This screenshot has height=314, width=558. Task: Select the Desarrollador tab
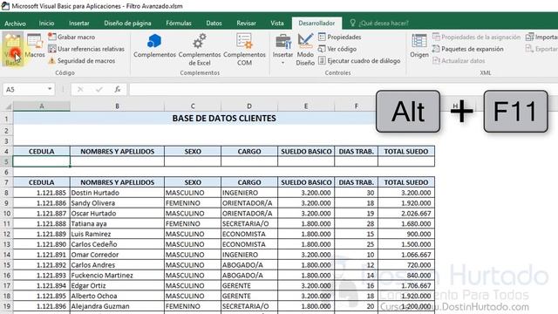[x=316, y=24]
